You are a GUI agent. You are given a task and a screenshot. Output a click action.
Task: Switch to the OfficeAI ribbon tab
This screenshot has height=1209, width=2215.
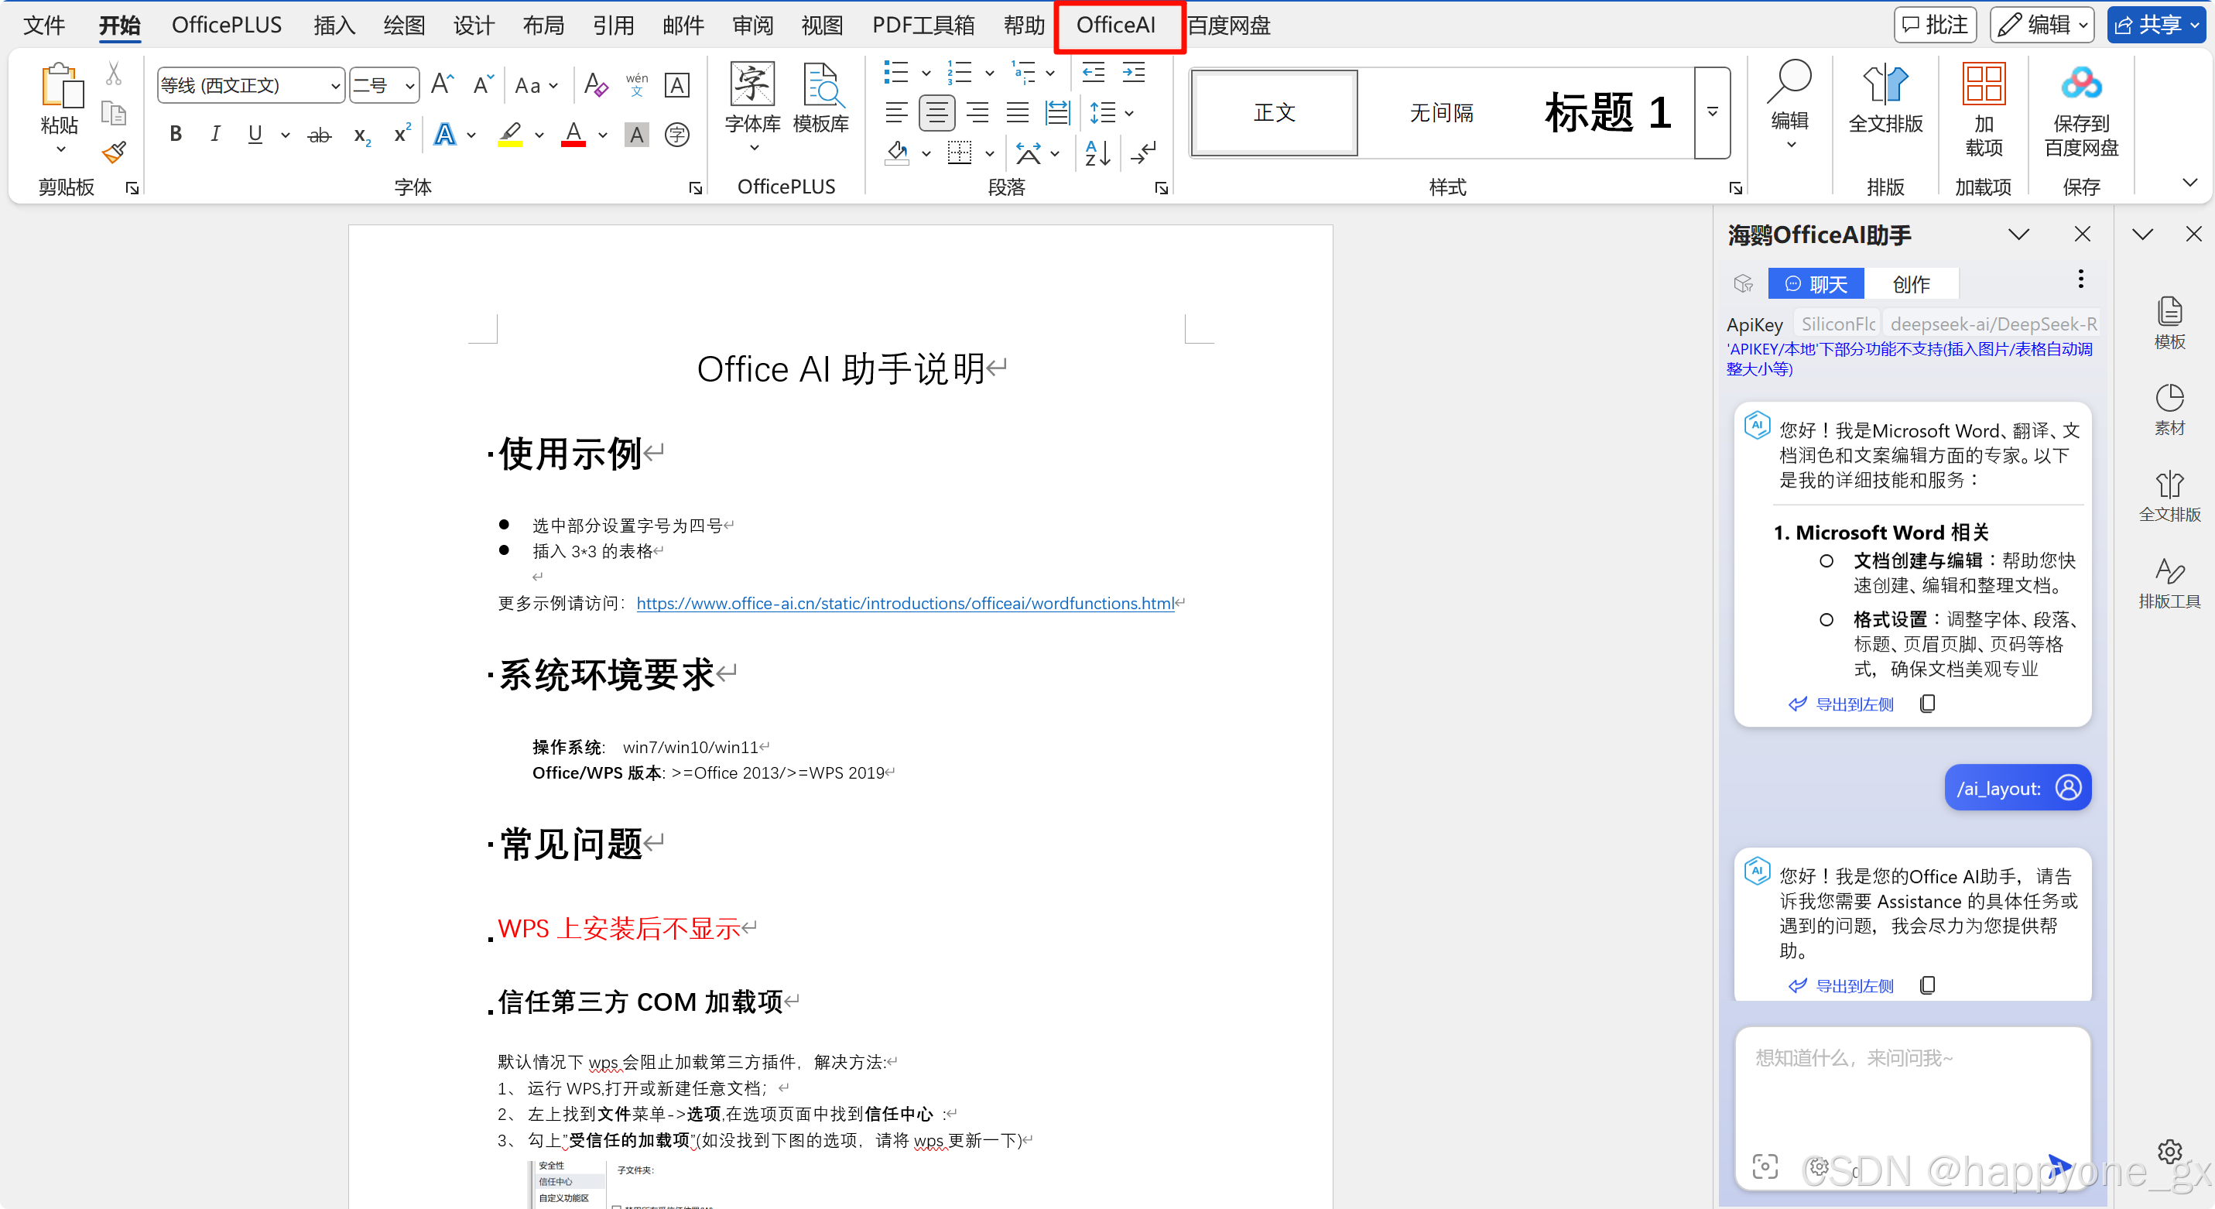(x=1116, y=25)
